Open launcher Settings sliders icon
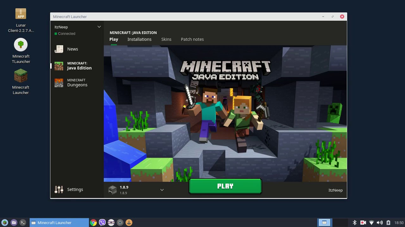Viewport: 405px width, 227px height. click(x=59, y=189)
